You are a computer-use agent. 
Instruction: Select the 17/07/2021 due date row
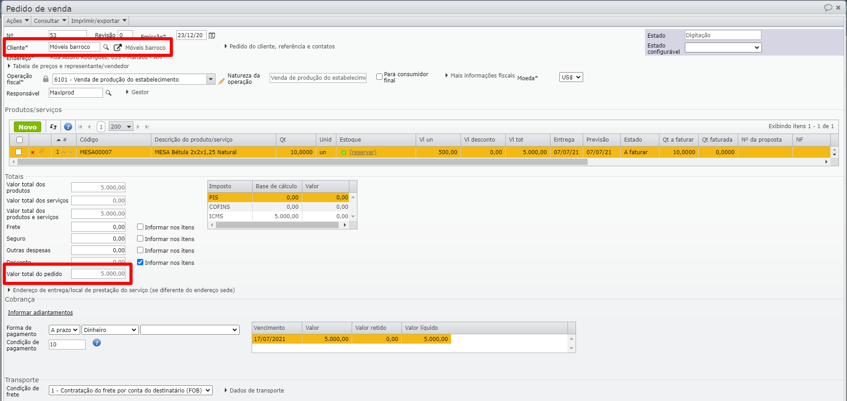coord(352,339)
